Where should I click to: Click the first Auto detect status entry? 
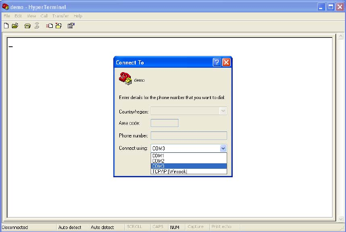point(70,227)
